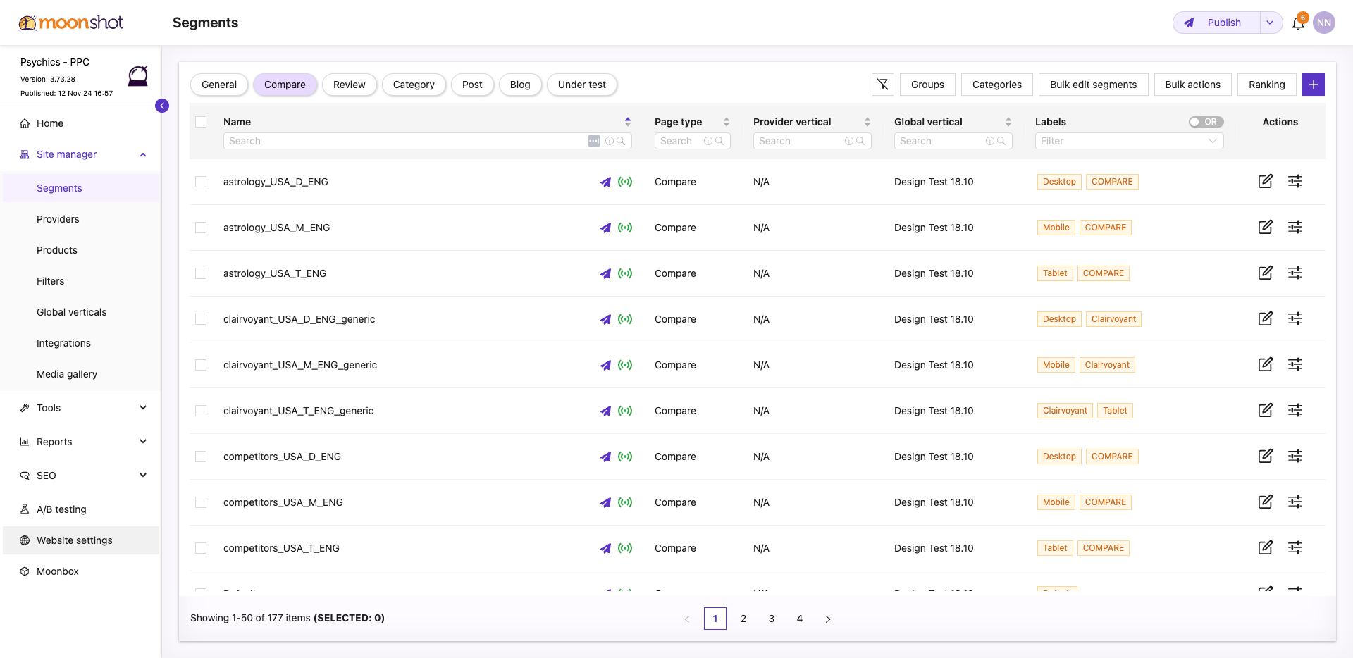This screenshot has height=658, width=1353.
Task: Click the live broadcast icon for competitors_USA_D_ENG
Action: [x=625, y=457]
